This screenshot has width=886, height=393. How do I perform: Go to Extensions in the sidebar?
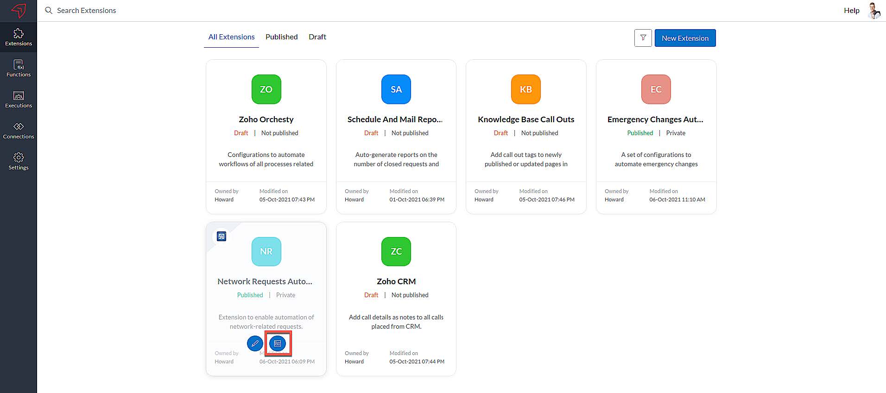pos(19,37)
